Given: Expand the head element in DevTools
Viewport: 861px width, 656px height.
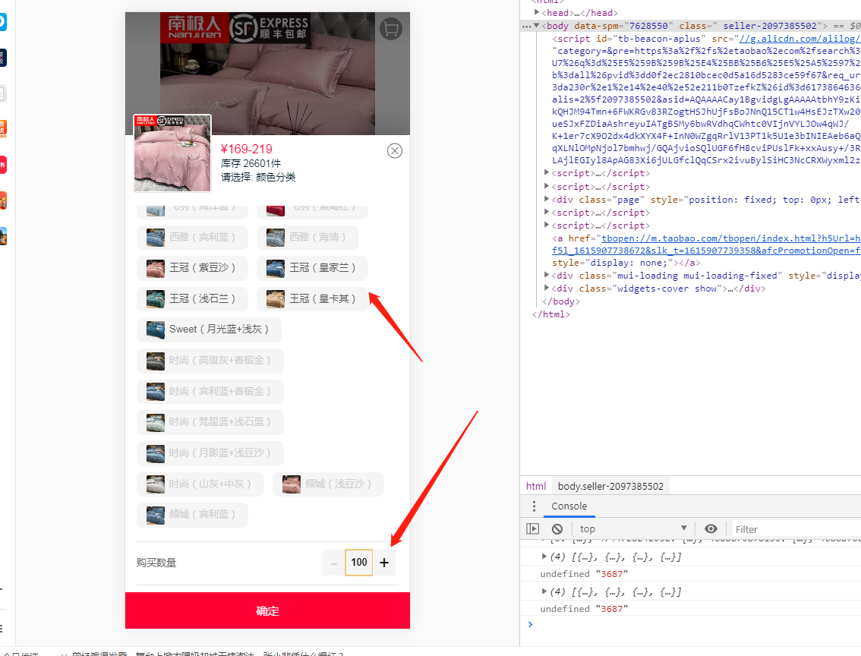Looking at the screenshot, I should (537, 12).
